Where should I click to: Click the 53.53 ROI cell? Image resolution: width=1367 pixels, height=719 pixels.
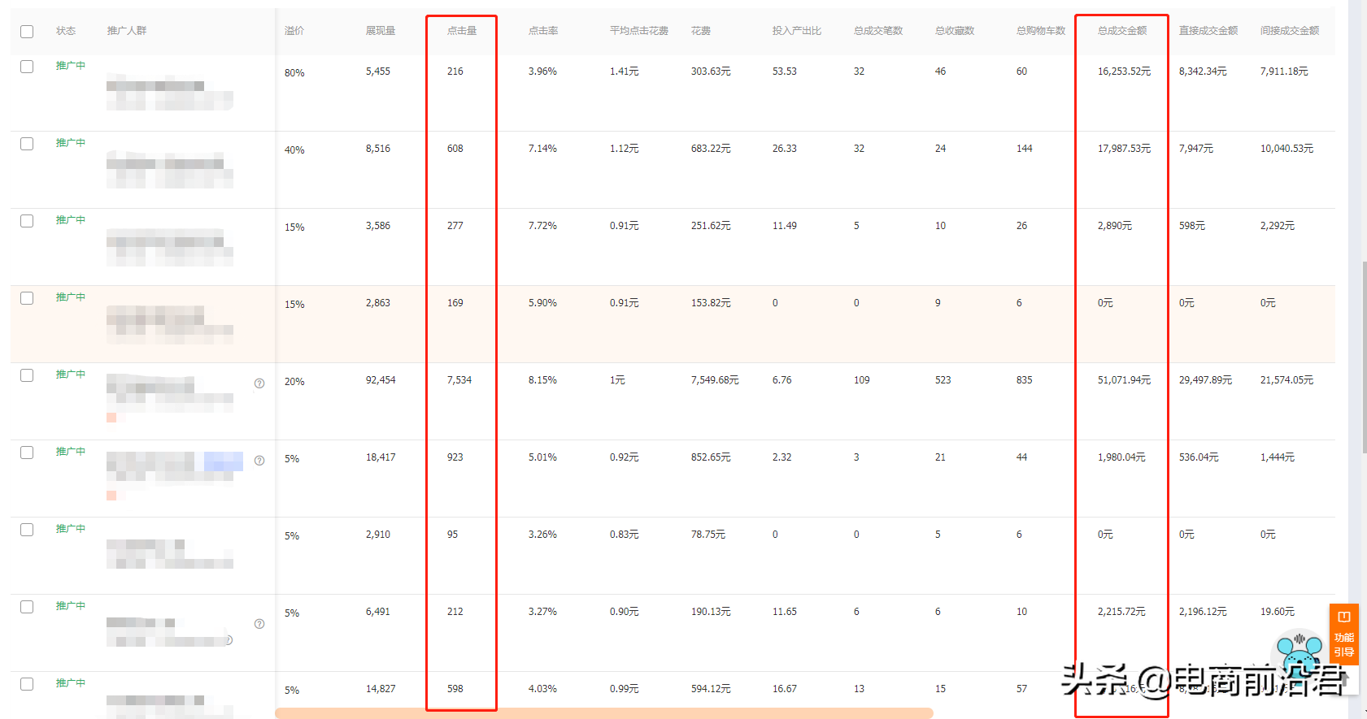(785, 71)
